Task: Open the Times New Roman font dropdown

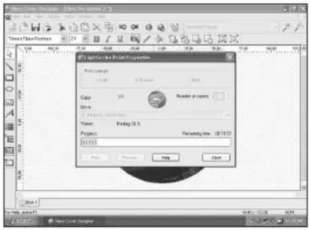Action: click(x=64, y=39)
